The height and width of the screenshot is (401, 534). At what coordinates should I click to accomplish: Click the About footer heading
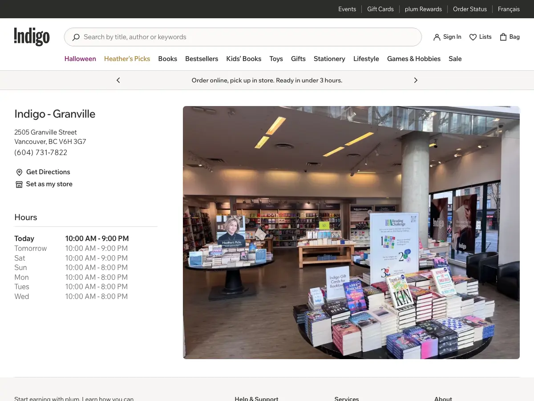pos(443,399)
